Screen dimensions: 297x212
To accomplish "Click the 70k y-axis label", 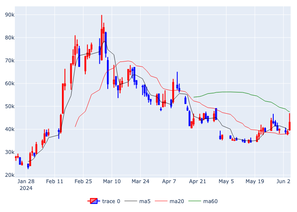I will pos(10,61).
